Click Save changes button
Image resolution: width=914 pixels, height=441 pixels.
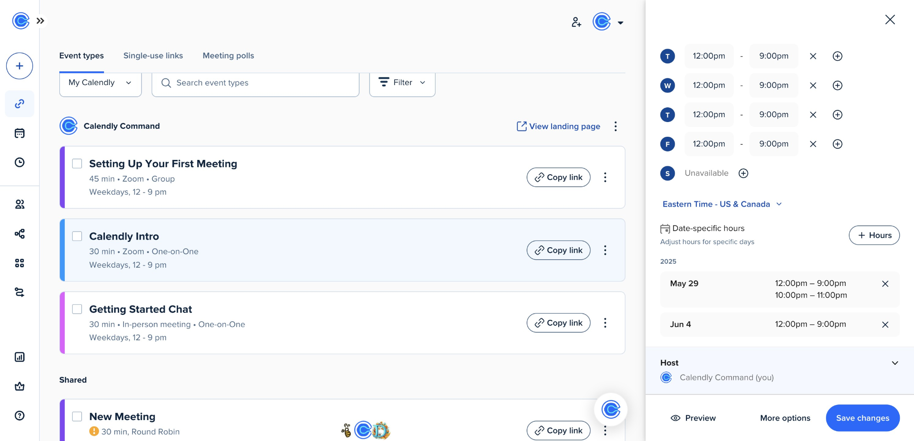coord(863,418)
